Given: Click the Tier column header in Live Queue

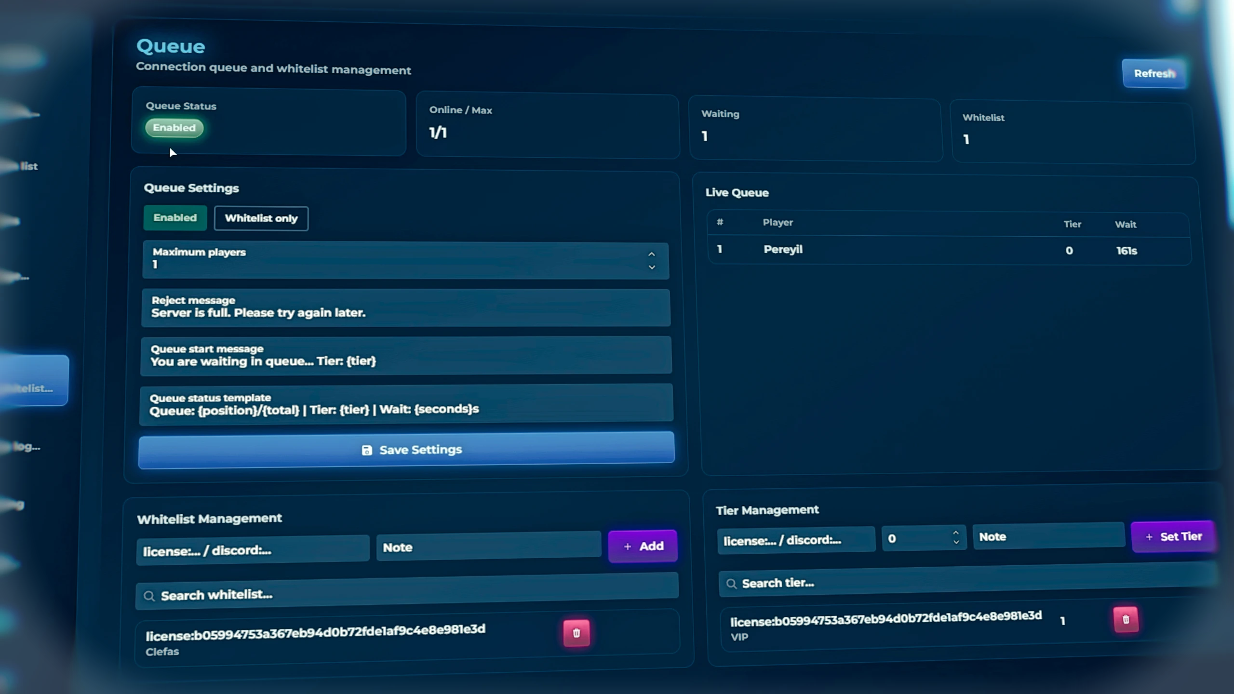Looking at the screenshot, I should point(1073,224).
